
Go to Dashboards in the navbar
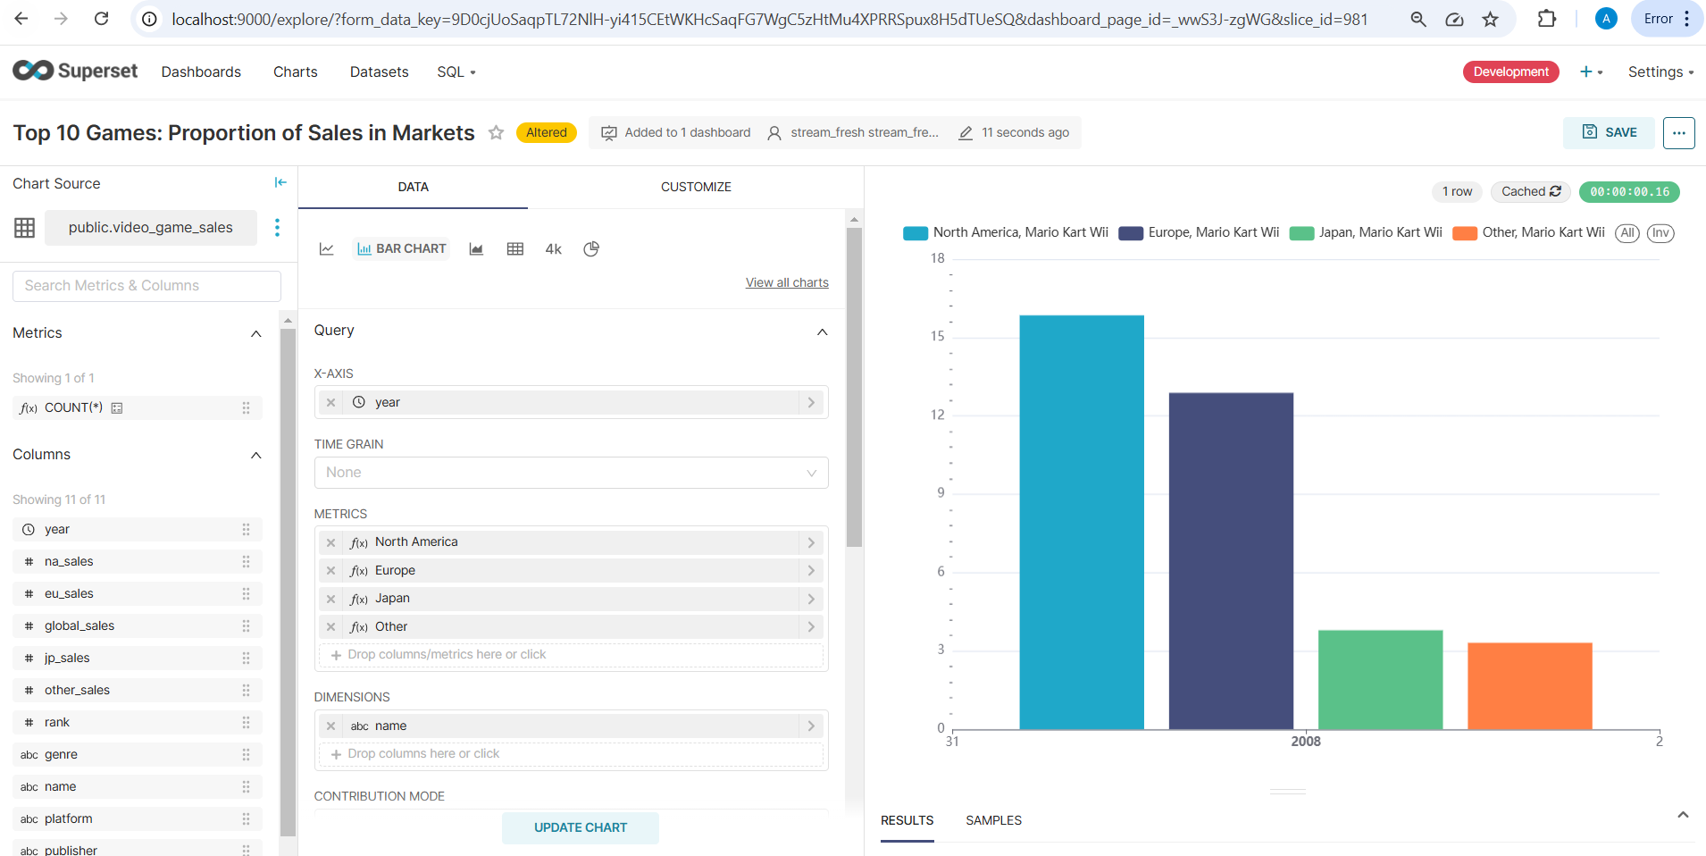tap(201, 71)
